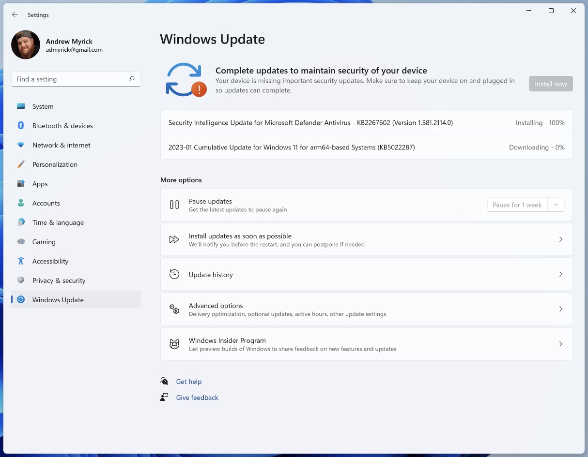Screen dimensions: 588x457
Task: Click the Accounts person icon
Action: [21, 203]
